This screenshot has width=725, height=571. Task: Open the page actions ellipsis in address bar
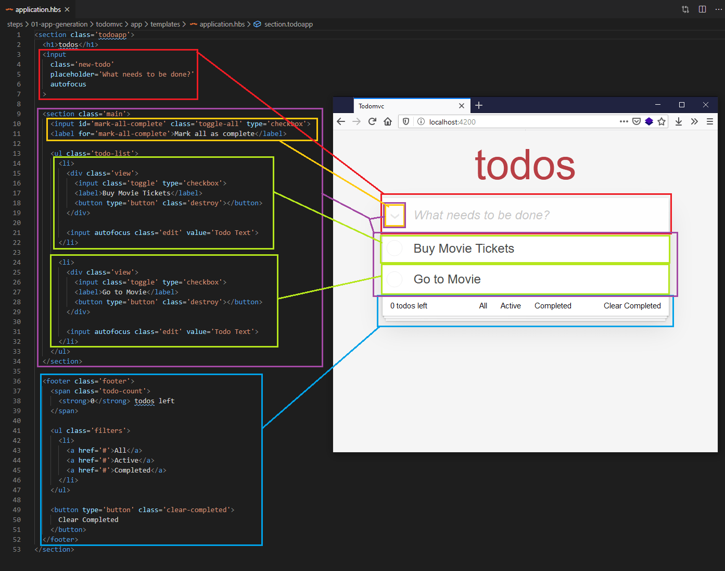point(624,121)
